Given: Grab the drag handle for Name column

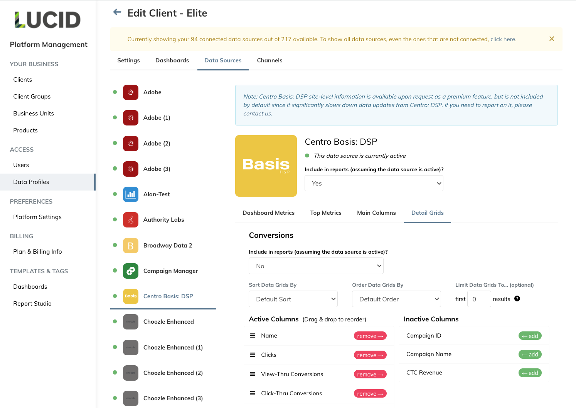Looking at the screenshot, I should (x=253, y=336).
